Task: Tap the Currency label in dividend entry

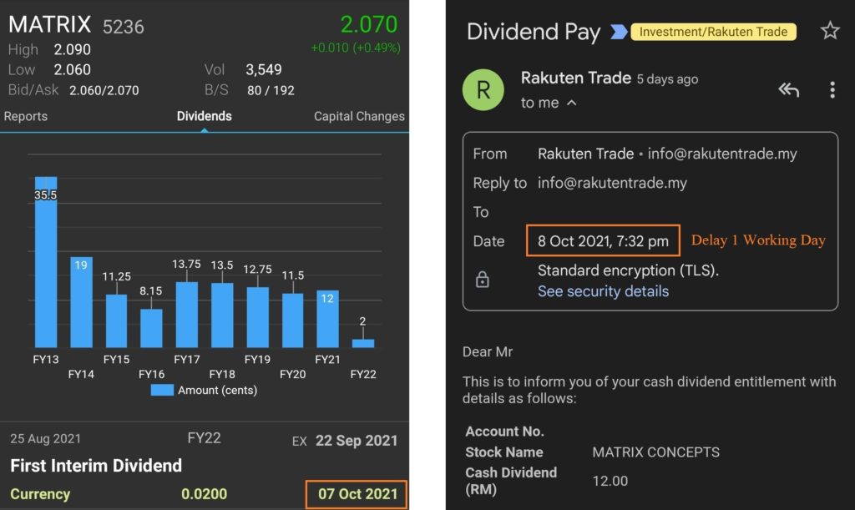Action: (40, 494)
